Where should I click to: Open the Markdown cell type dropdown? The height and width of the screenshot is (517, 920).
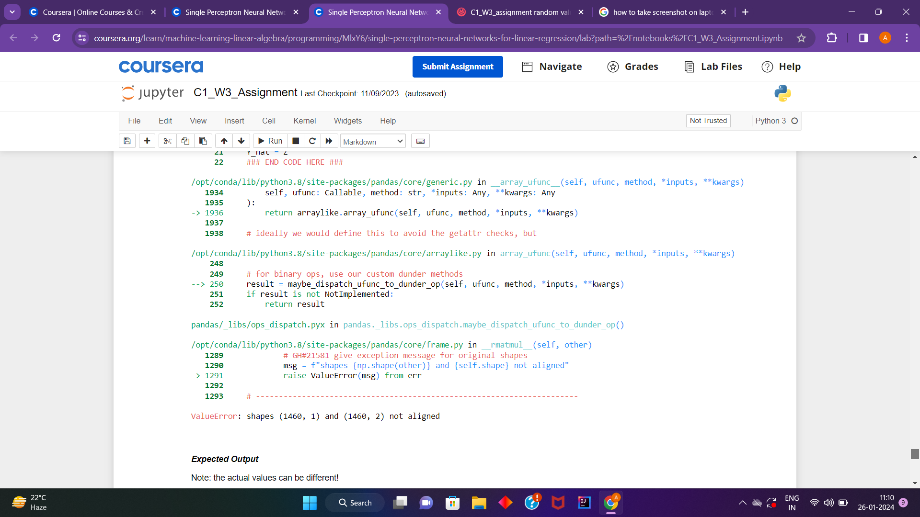pyautogui.click(x=373, y=141)
